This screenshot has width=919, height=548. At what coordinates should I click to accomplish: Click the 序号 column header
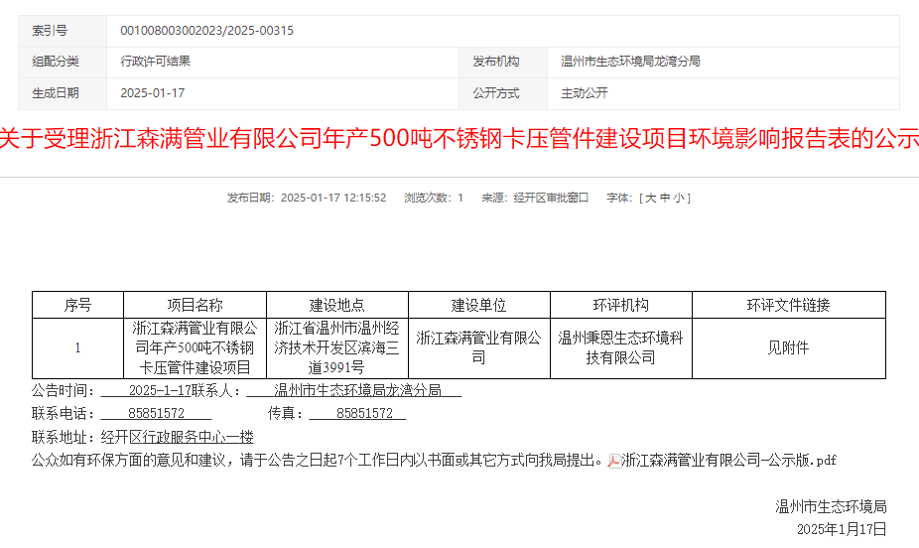(x=78, y=305)
